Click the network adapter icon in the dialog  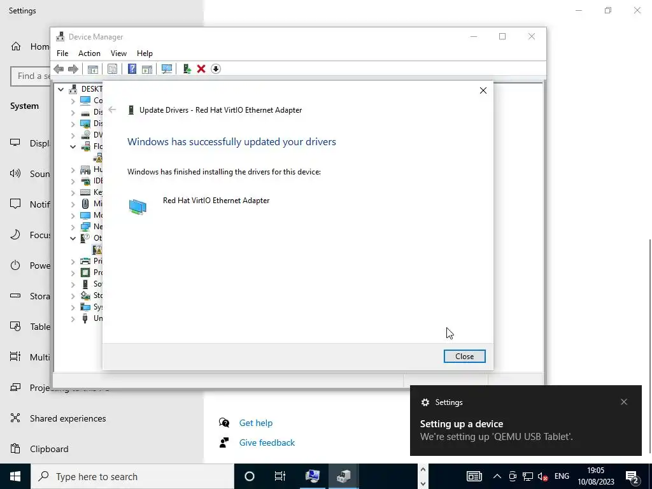(x=138, y=207)
